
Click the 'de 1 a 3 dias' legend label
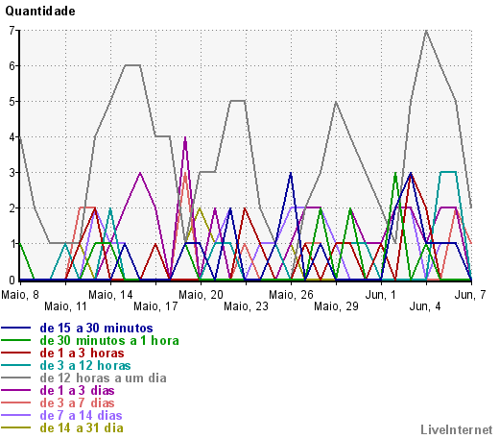(77, 391)
